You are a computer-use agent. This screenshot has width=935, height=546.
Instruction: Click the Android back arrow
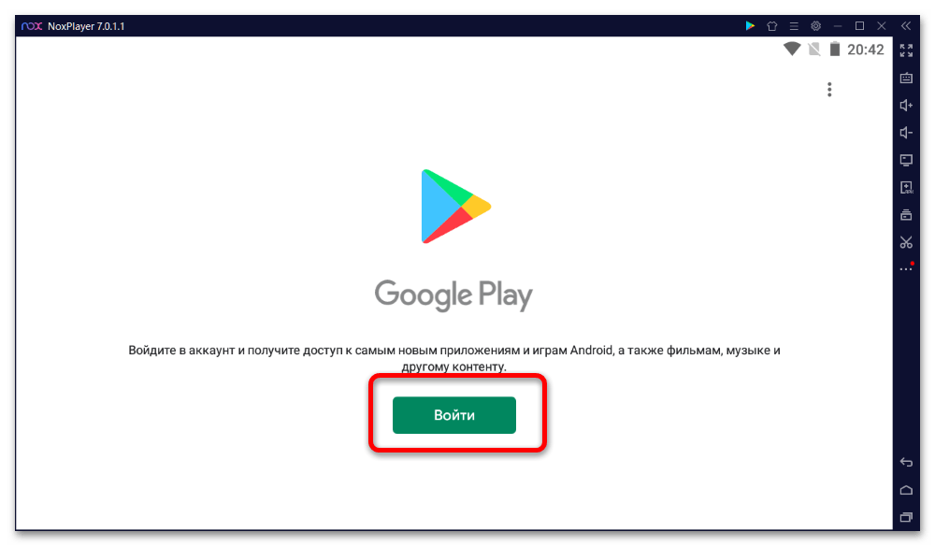pyautogui.click(x=906, y=462)
